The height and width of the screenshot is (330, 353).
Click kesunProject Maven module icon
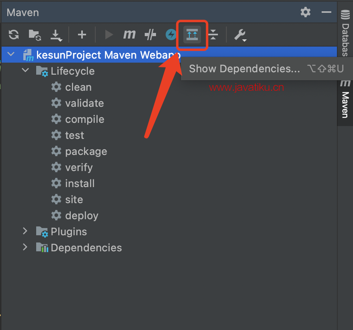pyautogui.click(x=29, y=55)
